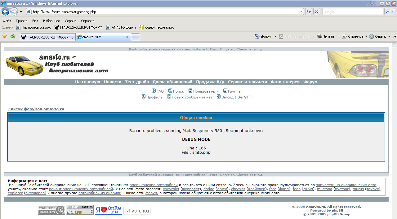Click the search magnifier button

[x=387, y=11]
